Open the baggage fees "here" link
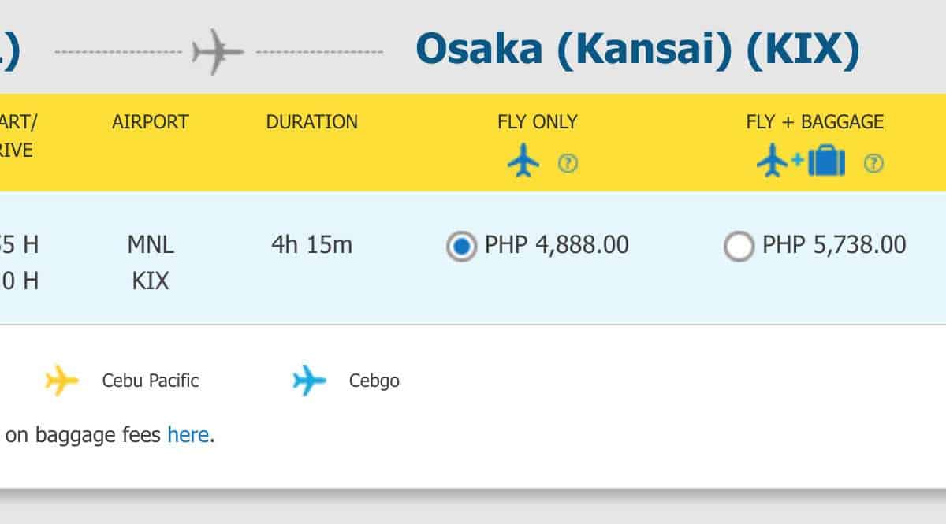The width and height of the screenshot is (946, 524). coord(188,434)
